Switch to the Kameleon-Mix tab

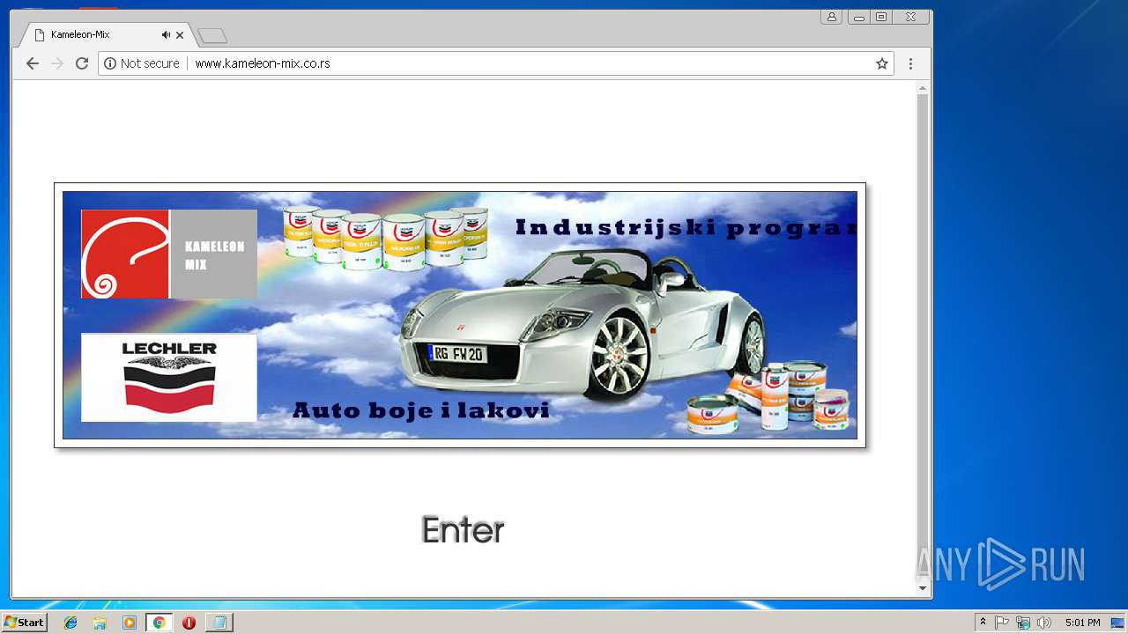(106, 35)
